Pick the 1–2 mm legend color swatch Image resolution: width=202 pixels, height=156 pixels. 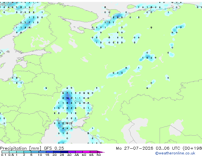20,152
